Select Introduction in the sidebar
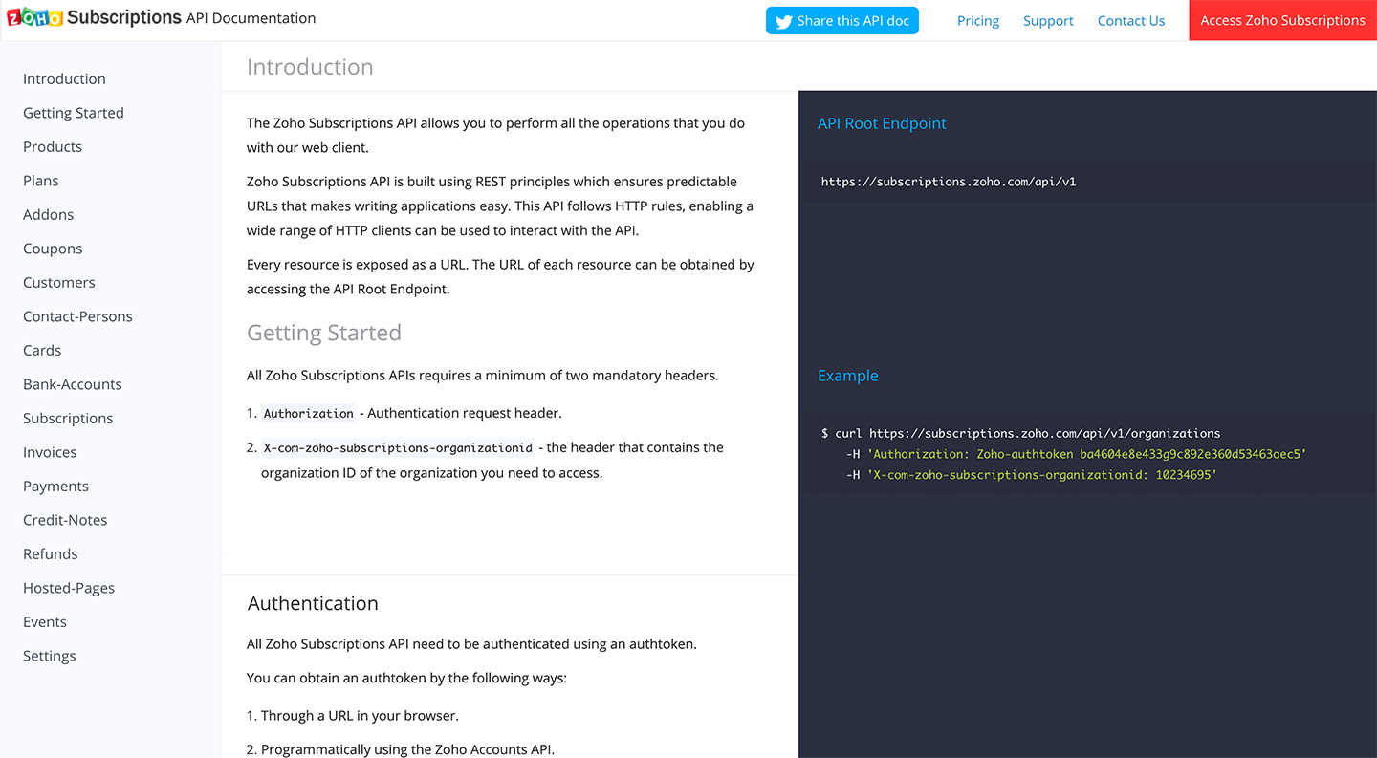This screenshot has width=1377, height=758. (64, 79)
